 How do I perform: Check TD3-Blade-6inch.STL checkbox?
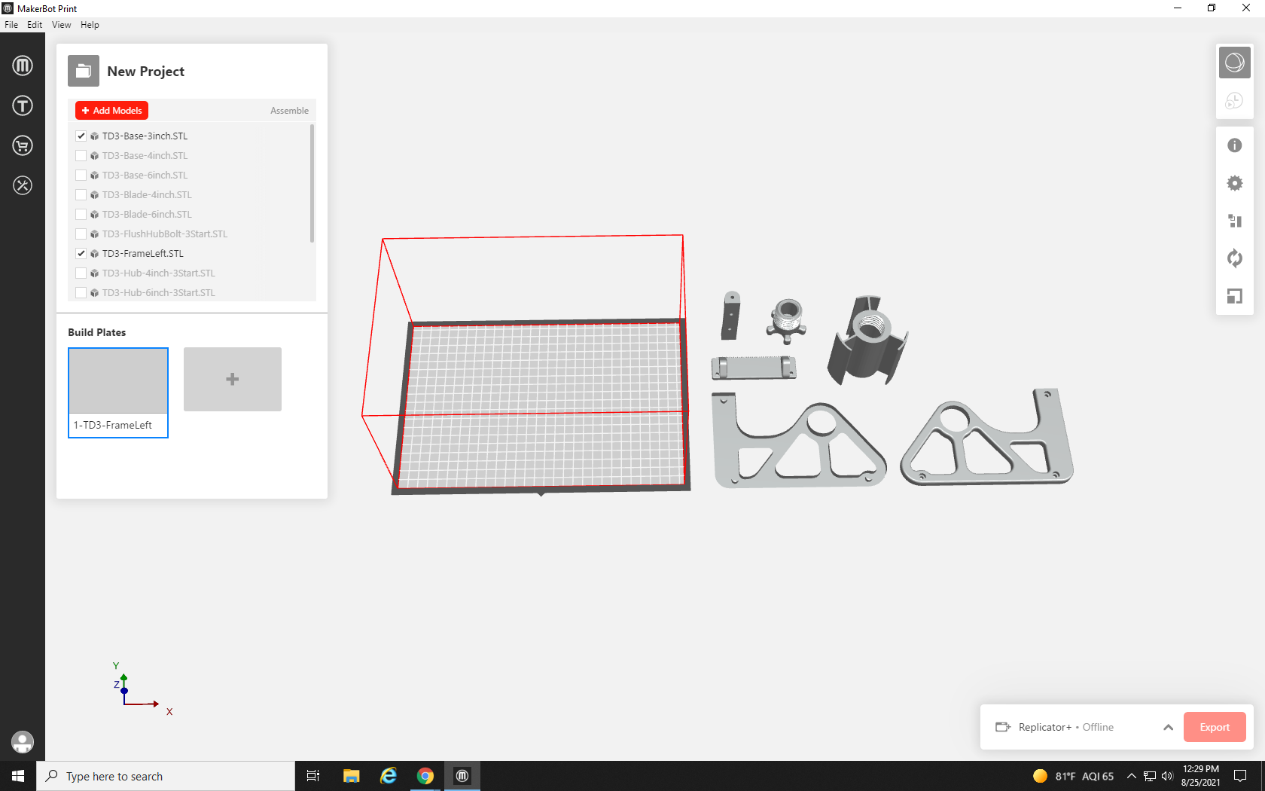pos(81,215)
